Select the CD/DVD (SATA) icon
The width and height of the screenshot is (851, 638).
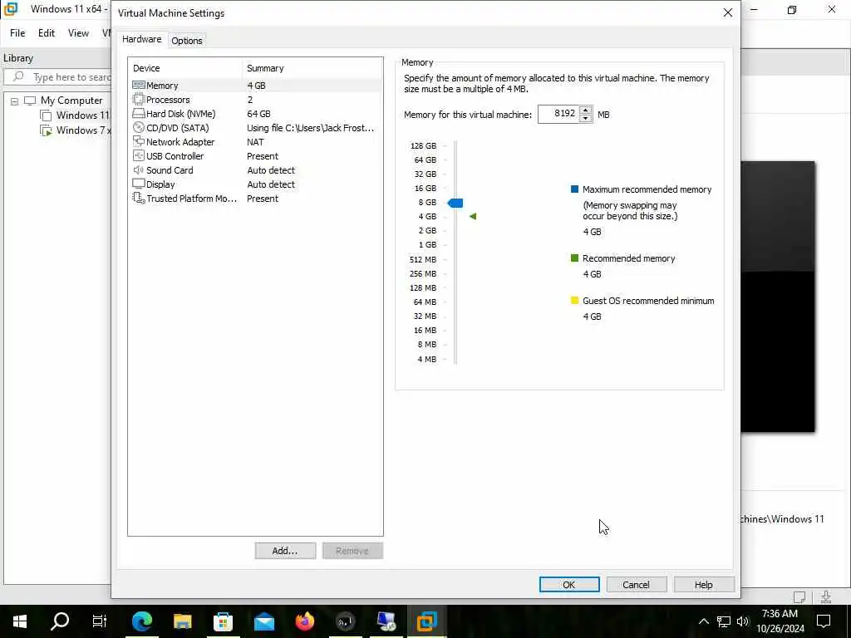139,127
